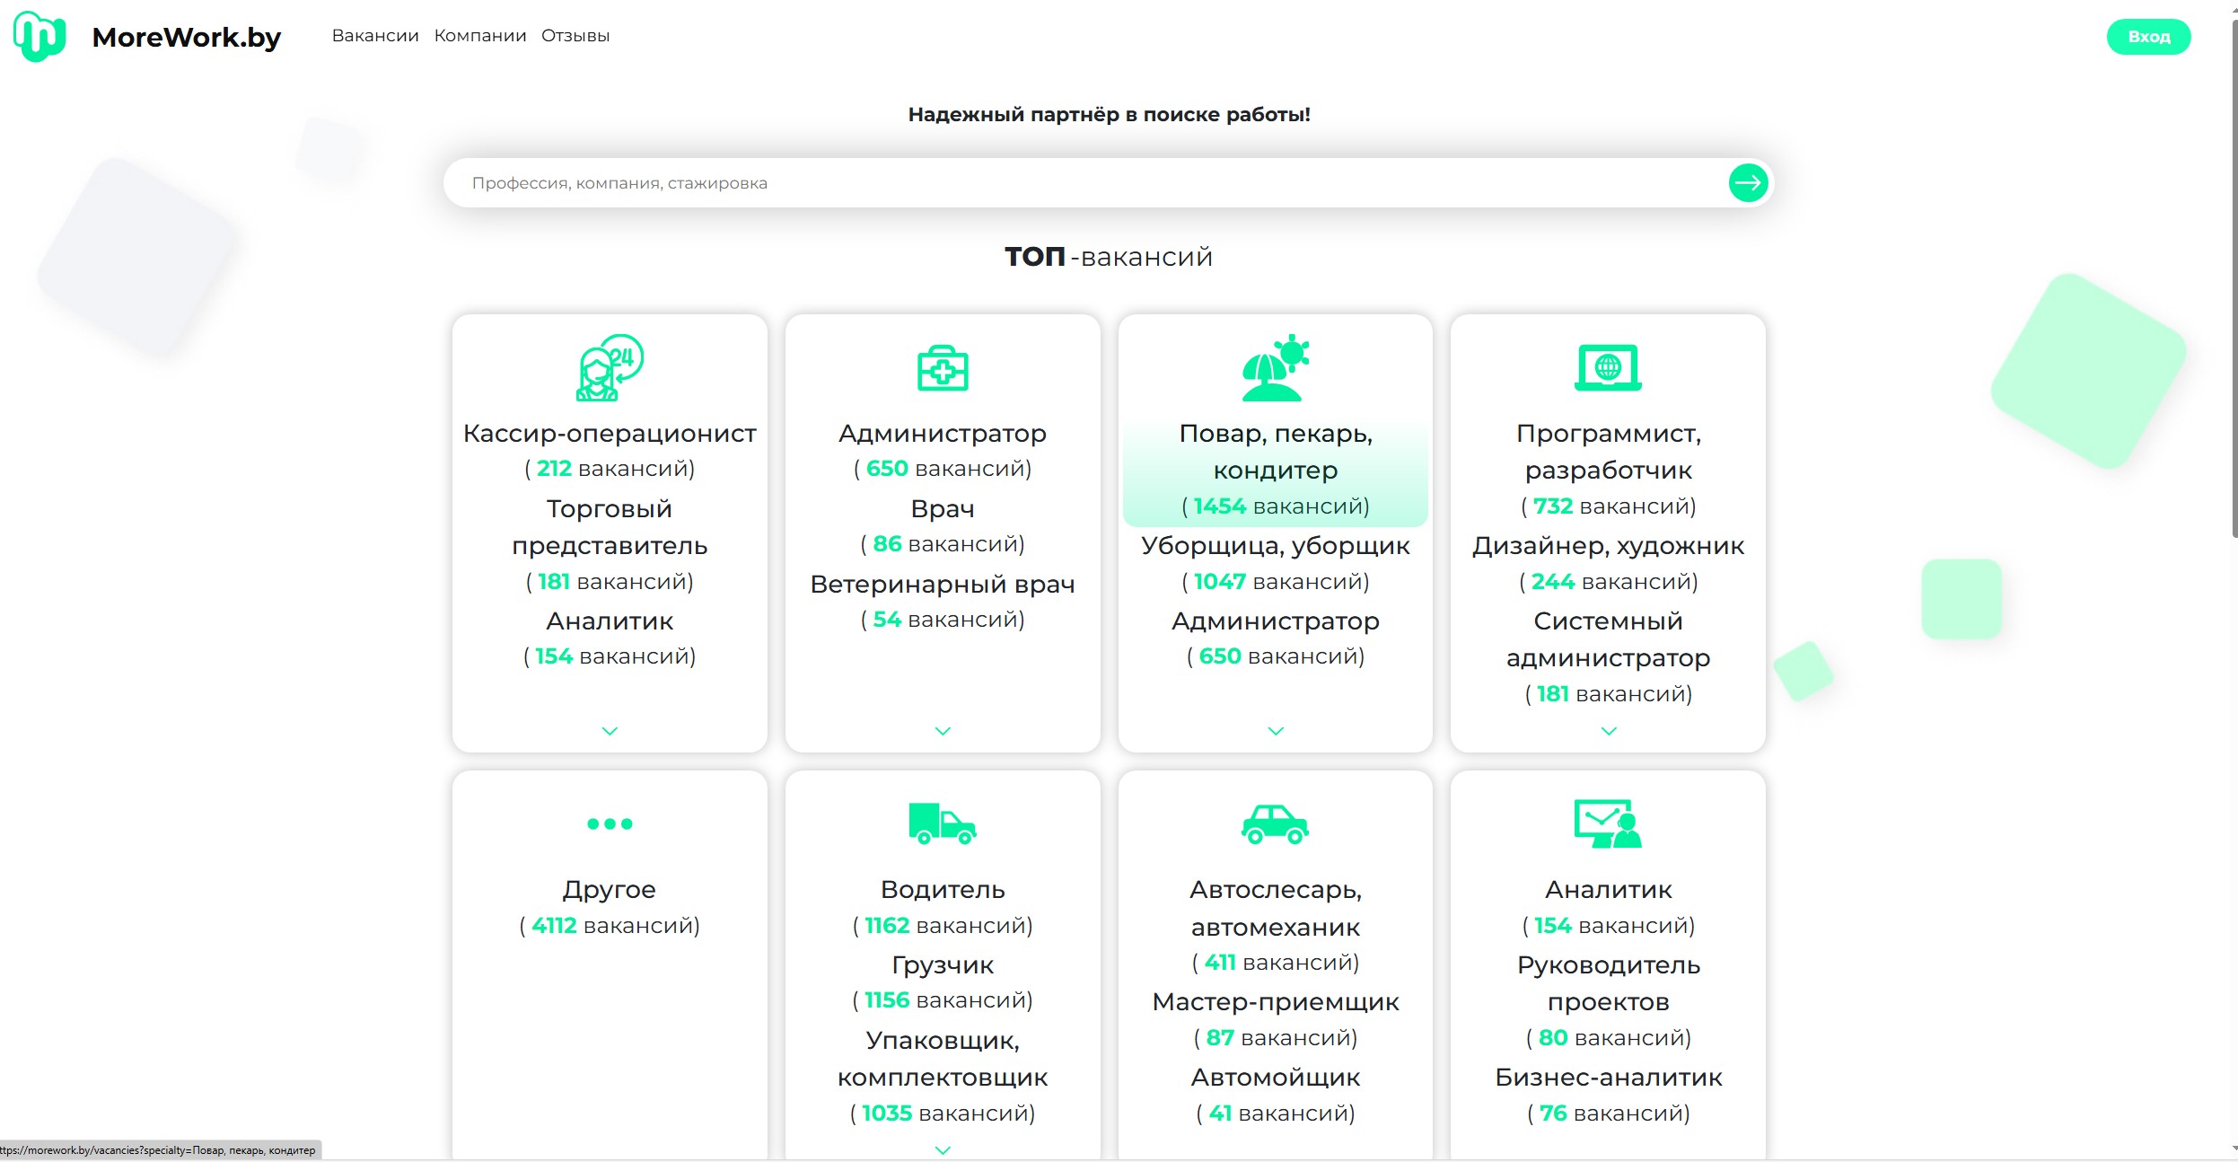Open Администратор link in medical card
The height and width of the screenshot is (1162, 2238).
[x=943, y=433]
